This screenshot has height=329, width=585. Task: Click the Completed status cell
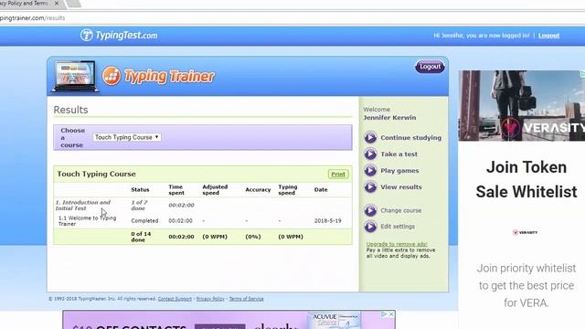click(x=144, y=221)
